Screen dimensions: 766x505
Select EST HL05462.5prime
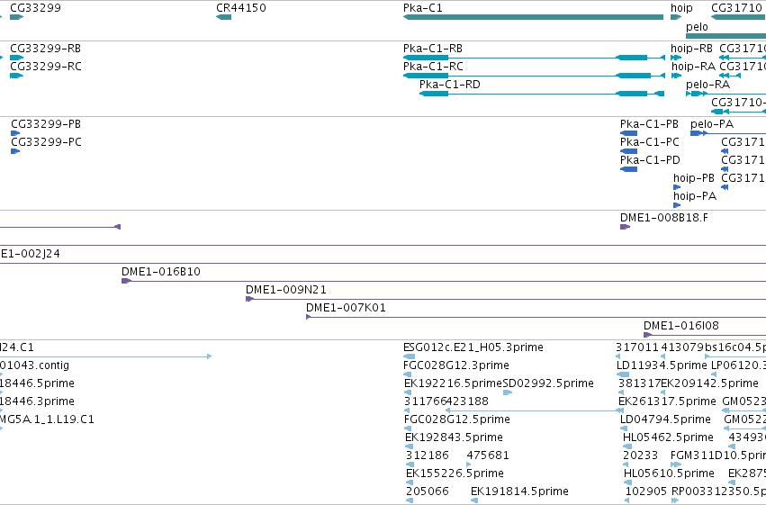click(627, 446)
